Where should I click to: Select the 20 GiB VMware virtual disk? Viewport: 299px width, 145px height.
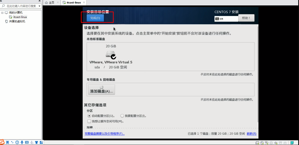[x=111, y=57]
